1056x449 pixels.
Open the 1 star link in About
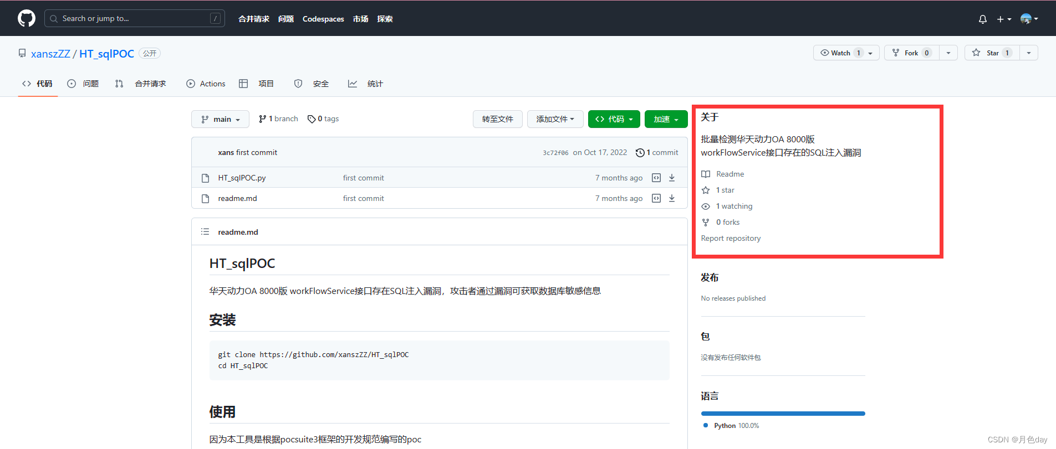(x=718, y=190)
